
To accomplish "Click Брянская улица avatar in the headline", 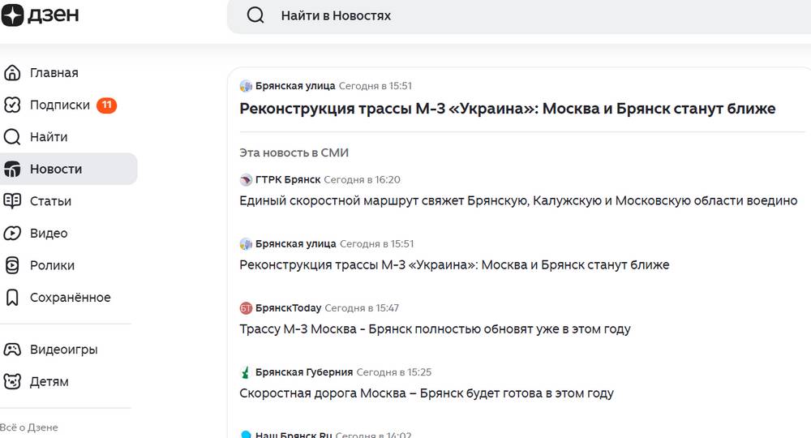I will (246, 86).
